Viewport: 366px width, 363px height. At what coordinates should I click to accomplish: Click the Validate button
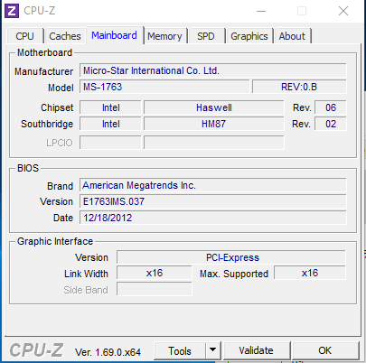click(x=256, y=350)
